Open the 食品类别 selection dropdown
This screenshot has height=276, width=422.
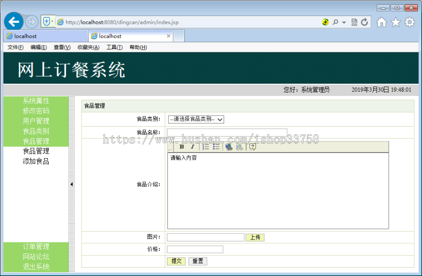(196, 119)
